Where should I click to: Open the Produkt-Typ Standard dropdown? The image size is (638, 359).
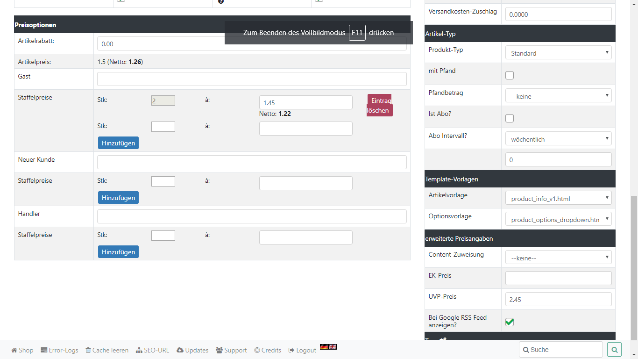point(558,53)
